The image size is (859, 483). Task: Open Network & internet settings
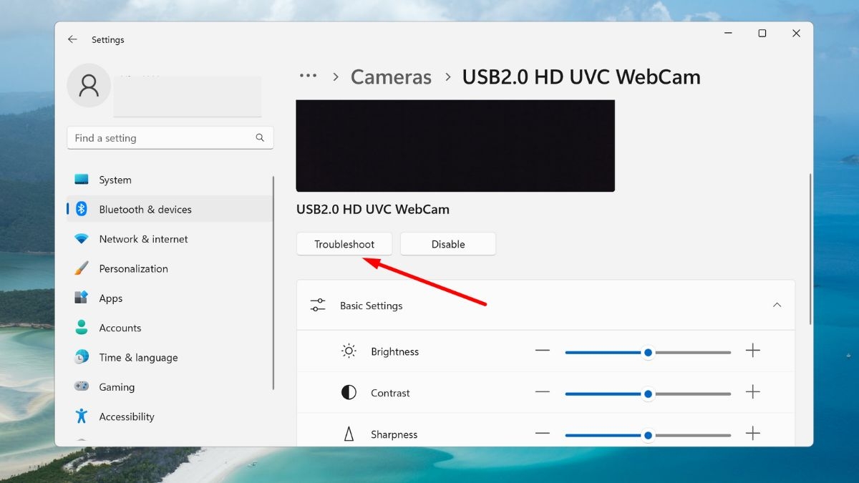[x=170, y=239]
